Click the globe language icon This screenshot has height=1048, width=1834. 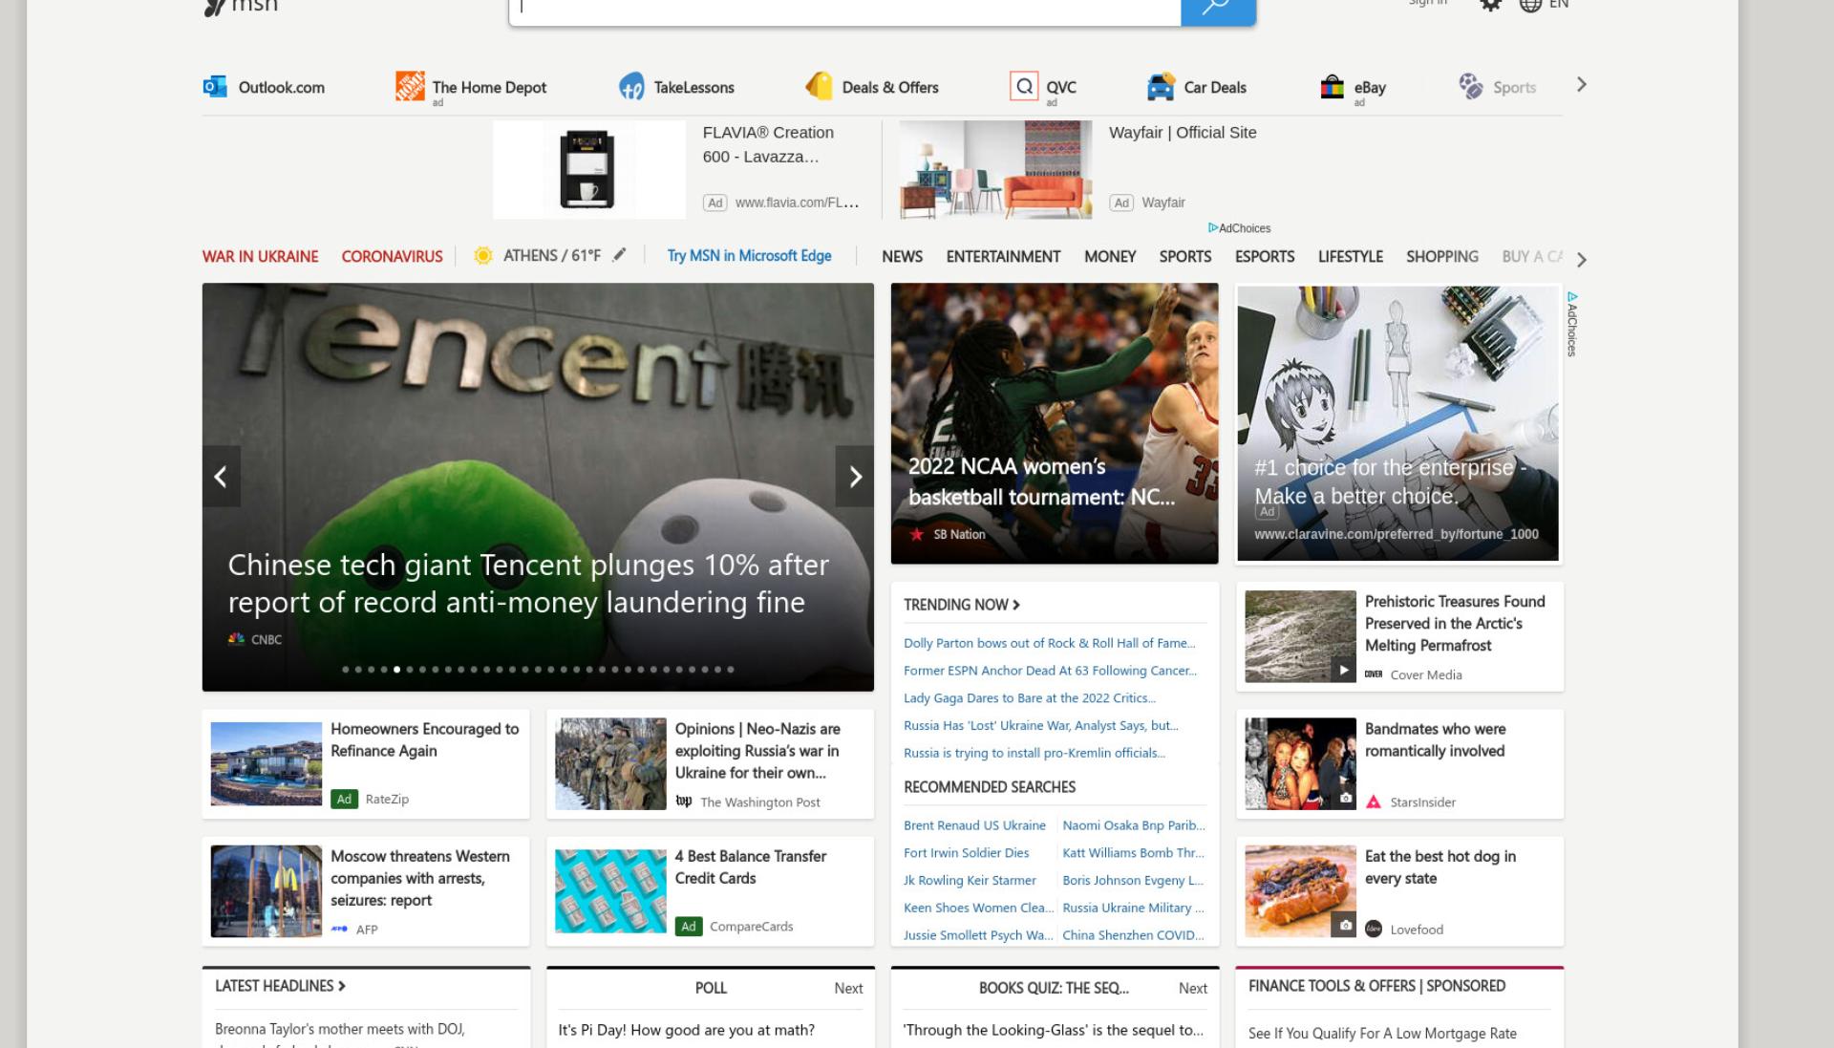[x=1530, y=5]
